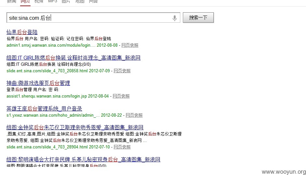Open 网页快照 for assist1.shenqu.wanwan.sina.com result

pos(121,96)
